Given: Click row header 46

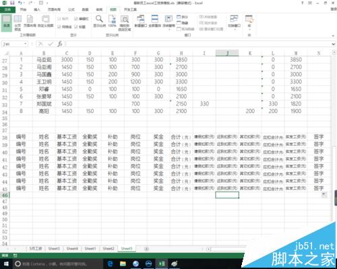Looking at the screenshot, I should coord(5,195).
